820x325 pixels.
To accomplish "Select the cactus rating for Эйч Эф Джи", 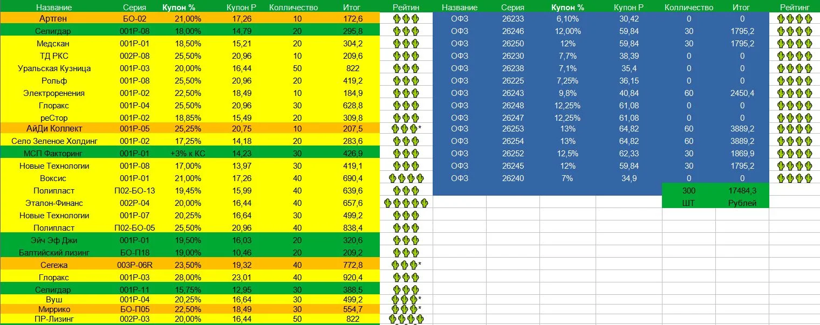I will (406, 240).
